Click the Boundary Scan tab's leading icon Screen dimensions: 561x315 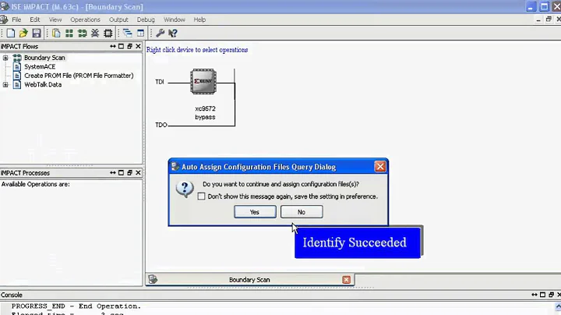coord(153,280)
